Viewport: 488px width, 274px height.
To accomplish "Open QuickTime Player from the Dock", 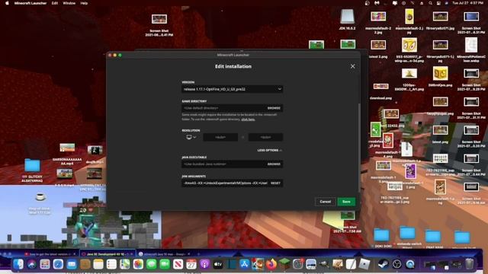I will pos(410,264).
